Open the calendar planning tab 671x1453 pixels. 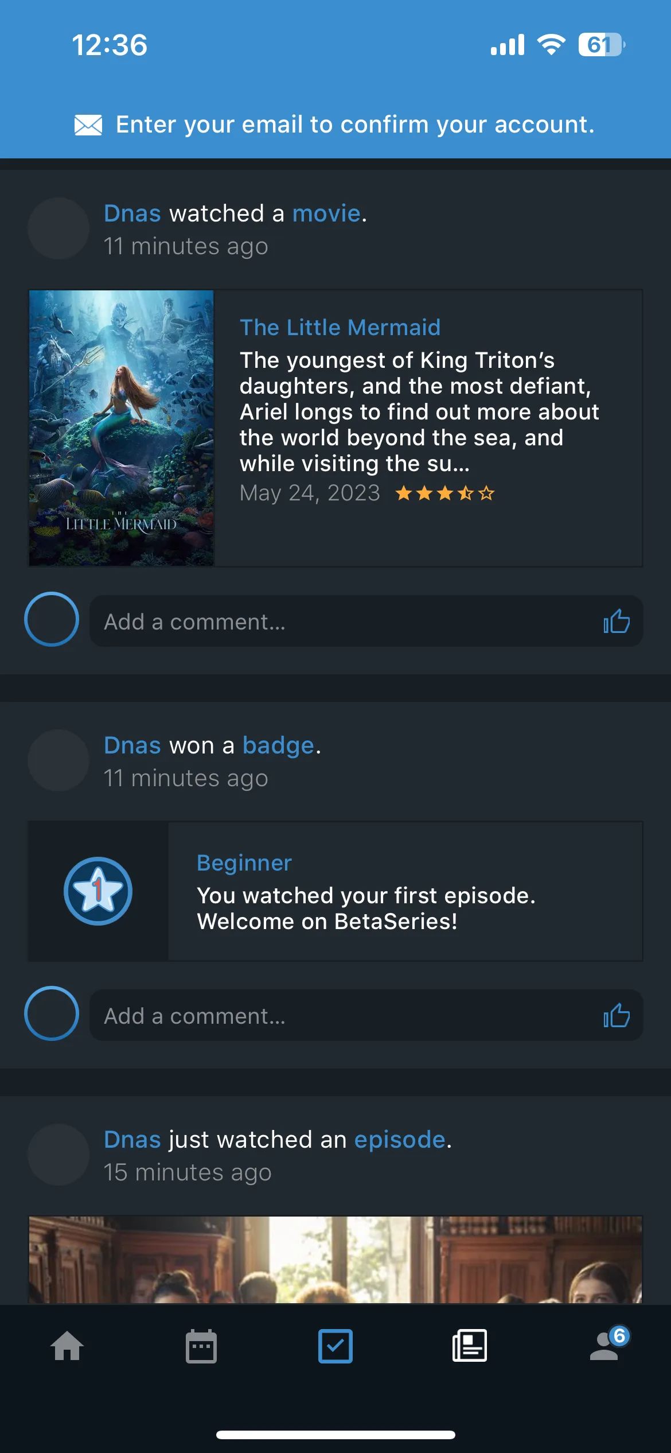pyautogui.click(x=201, y=1346)
